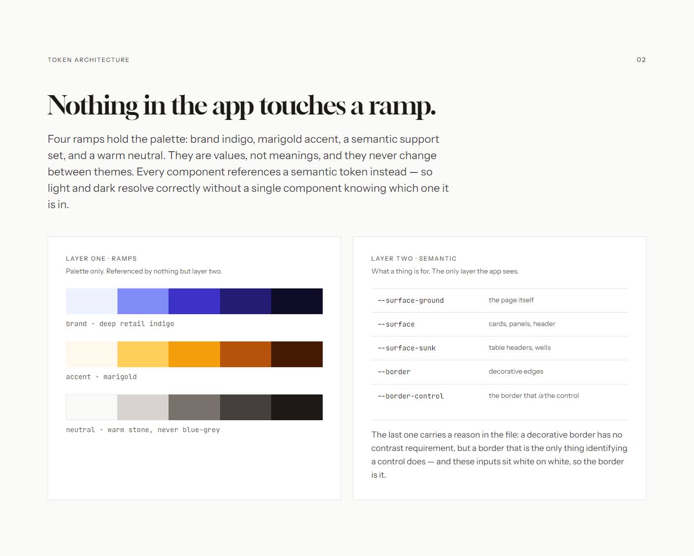Choose the deep navy brand swatch
Image resolution: width=694 pixels, height=556 pixels.
click(x=245, y=301)
